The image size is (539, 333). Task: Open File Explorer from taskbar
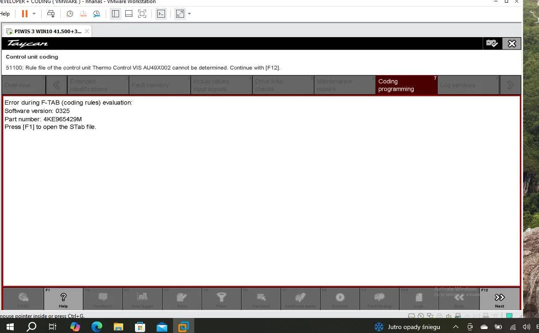(118, 327)
